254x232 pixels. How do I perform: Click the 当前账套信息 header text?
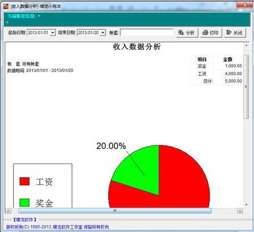coord(24,16)
